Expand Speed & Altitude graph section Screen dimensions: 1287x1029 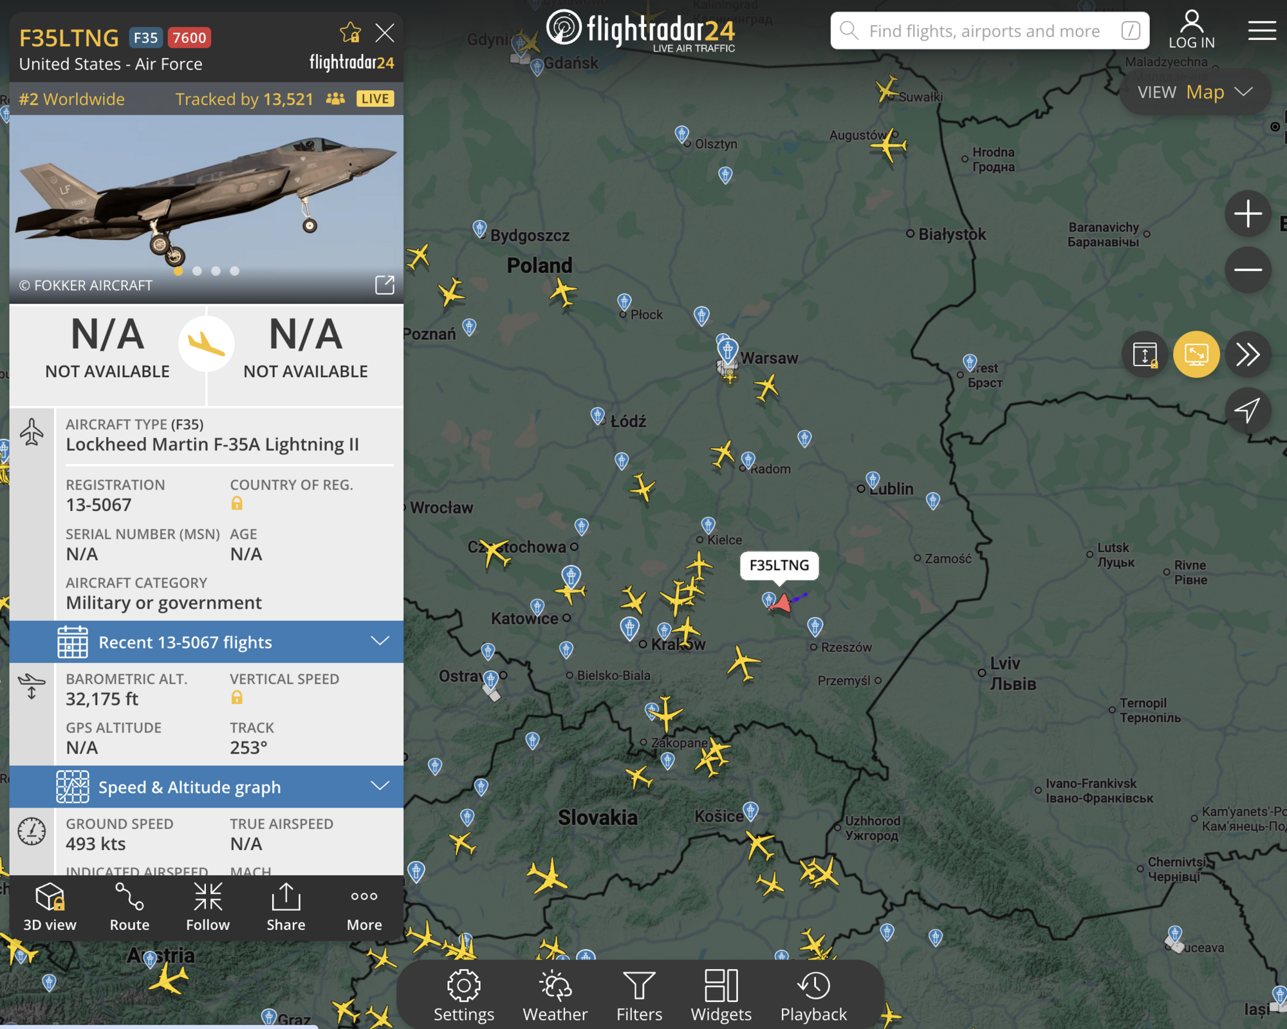coord(207,786)
